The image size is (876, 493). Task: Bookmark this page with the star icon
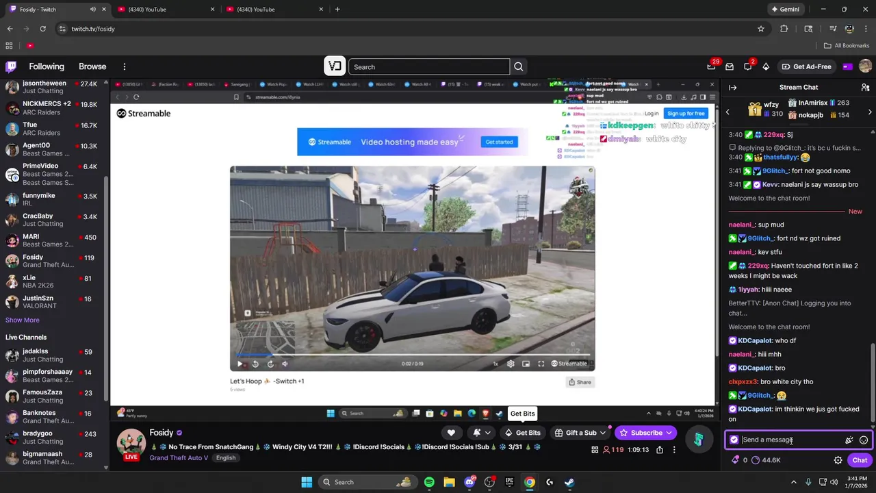coord(760,29)
